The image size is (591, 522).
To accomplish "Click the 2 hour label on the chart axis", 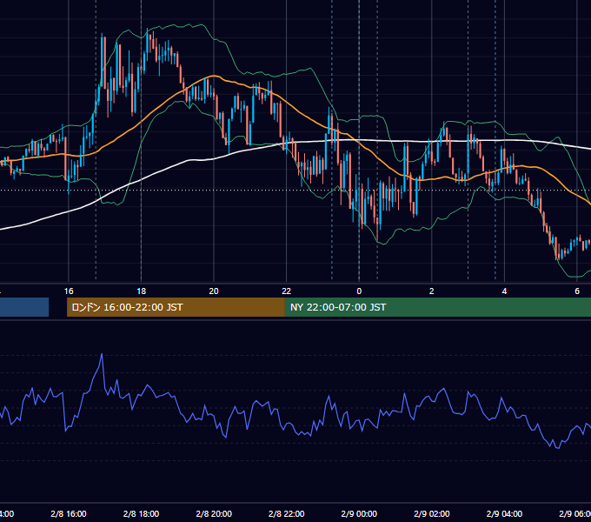I will [x=432, y=291].
